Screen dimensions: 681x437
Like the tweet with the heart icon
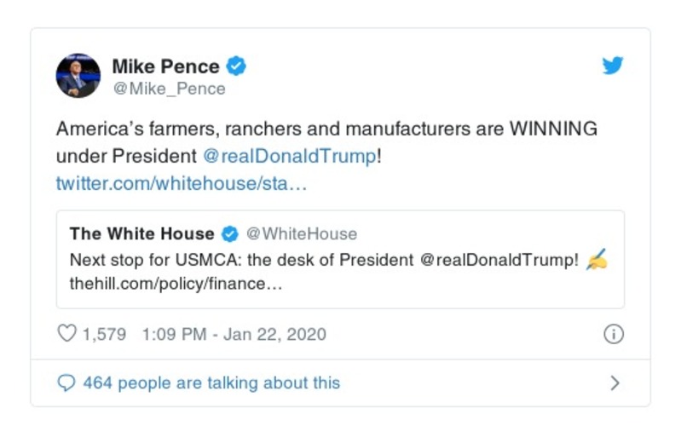point(66,334)
